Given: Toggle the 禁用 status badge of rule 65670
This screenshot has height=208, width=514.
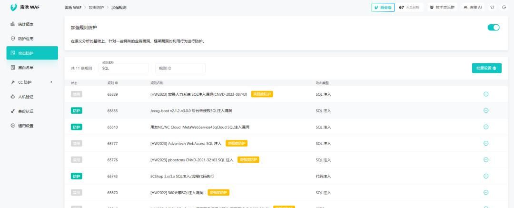Looking at the screenshot, I should pyautogui.click(x=76, y=193).
